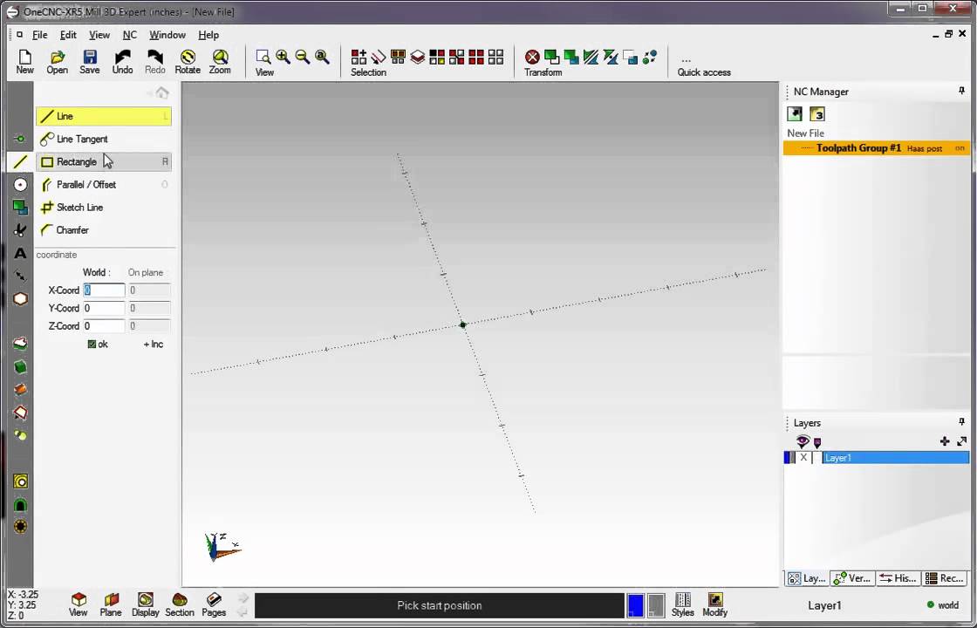Click the dimension tools icon in sidebar

click(x=20, y=276)
